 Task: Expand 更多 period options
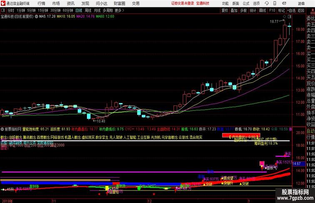coord(119,10)
